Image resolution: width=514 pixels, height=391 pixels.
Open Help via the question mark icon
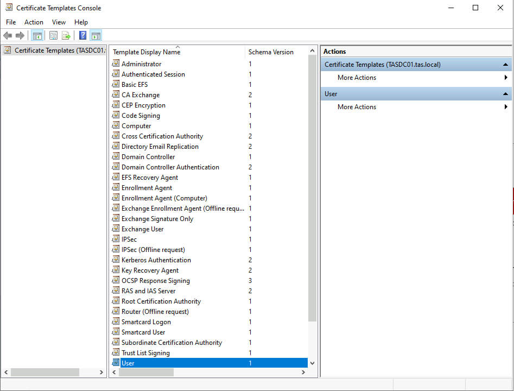click(x=83, y=36)
